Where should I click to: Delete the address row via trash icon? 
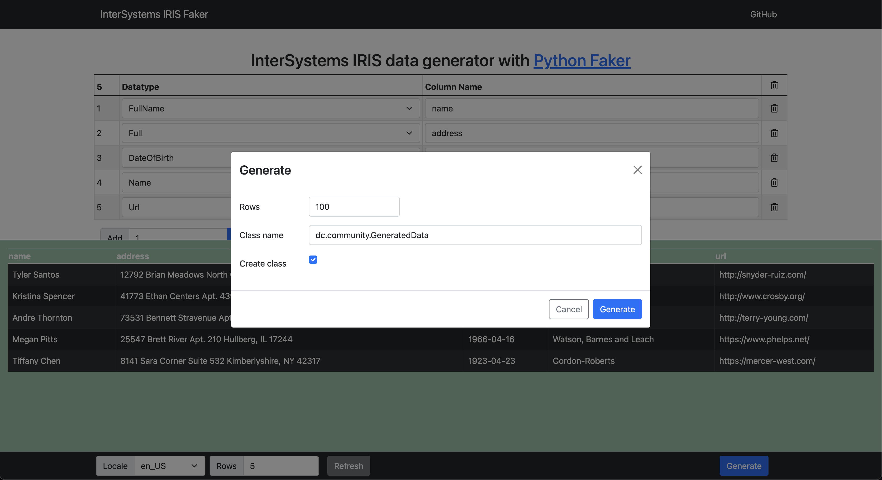[774, 133]
